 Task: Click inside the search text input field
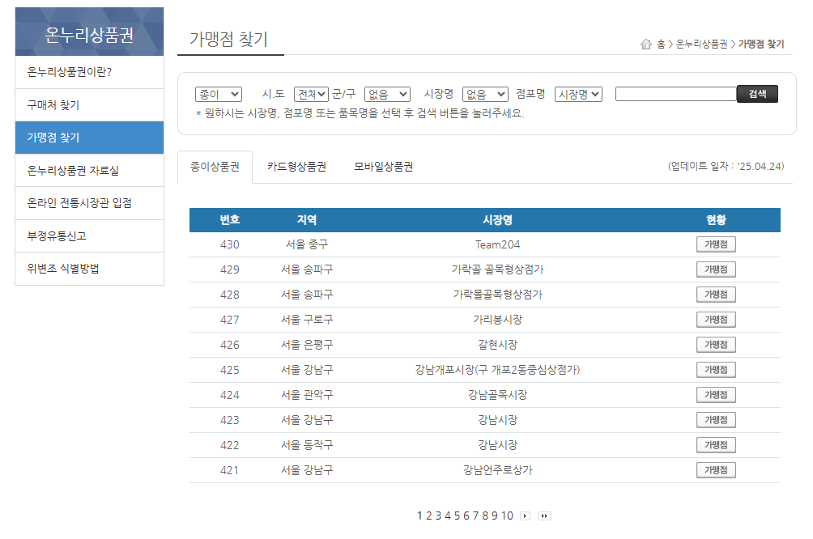675,93
